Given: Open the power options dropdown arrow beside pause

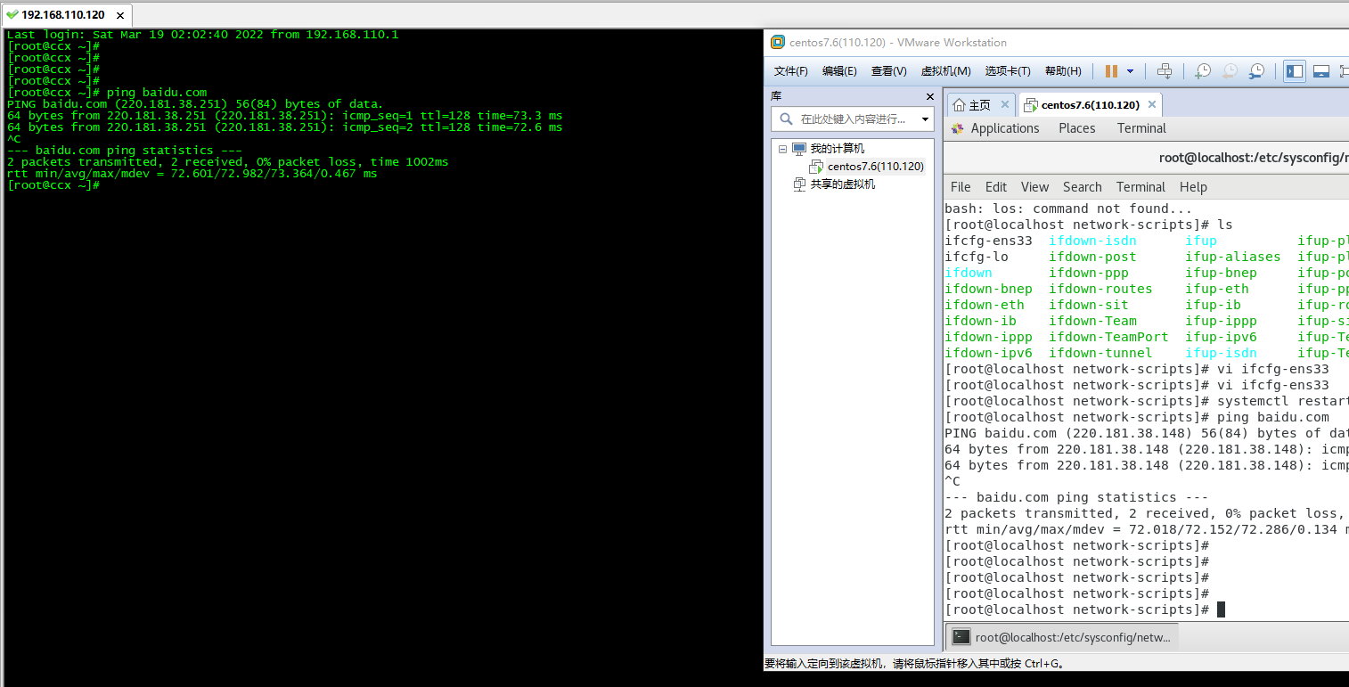Looking at the screenshot, I should tap(1131, 71).
